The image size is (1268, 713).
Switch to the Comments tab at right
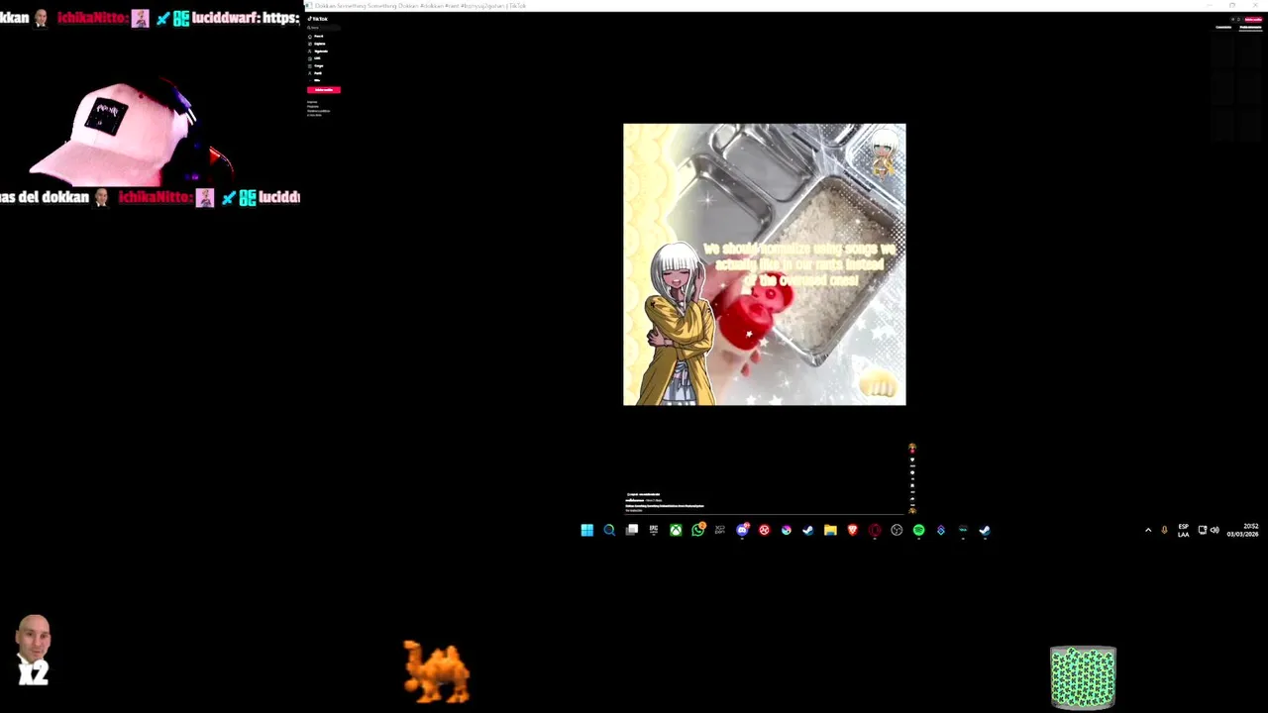[1223, 28]
